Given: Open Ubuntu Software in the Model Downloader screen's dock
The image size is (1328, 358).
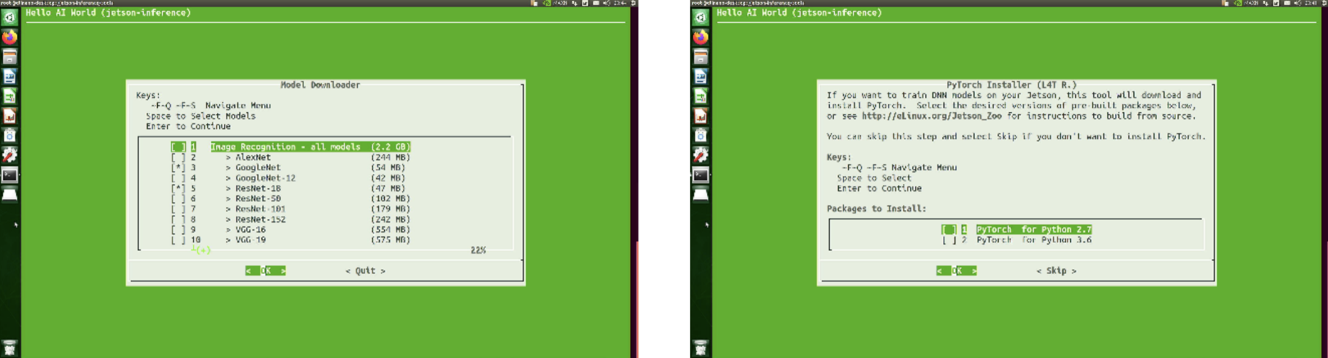Looking at the screenshot, I should click(10, 136).
